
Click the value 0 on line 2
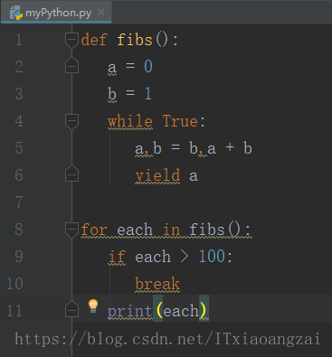[148, 67]
